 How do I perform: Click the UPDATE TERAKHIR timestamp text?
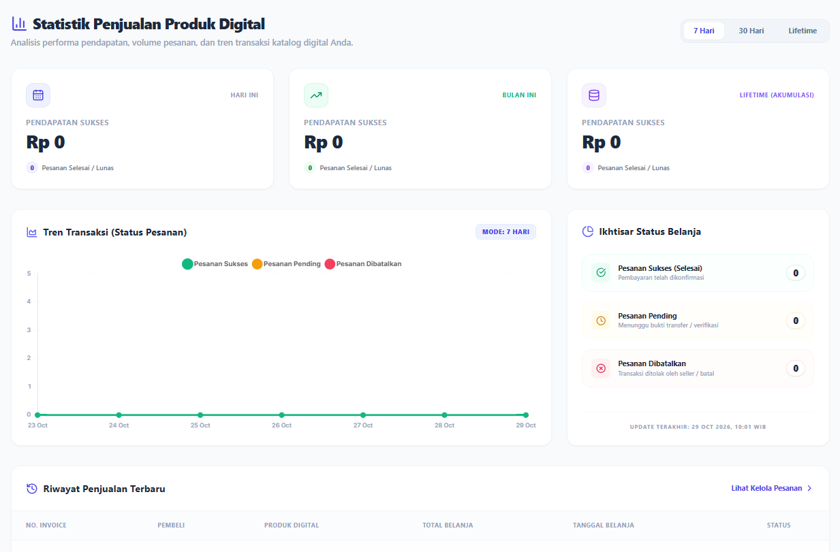coord(698,427)
